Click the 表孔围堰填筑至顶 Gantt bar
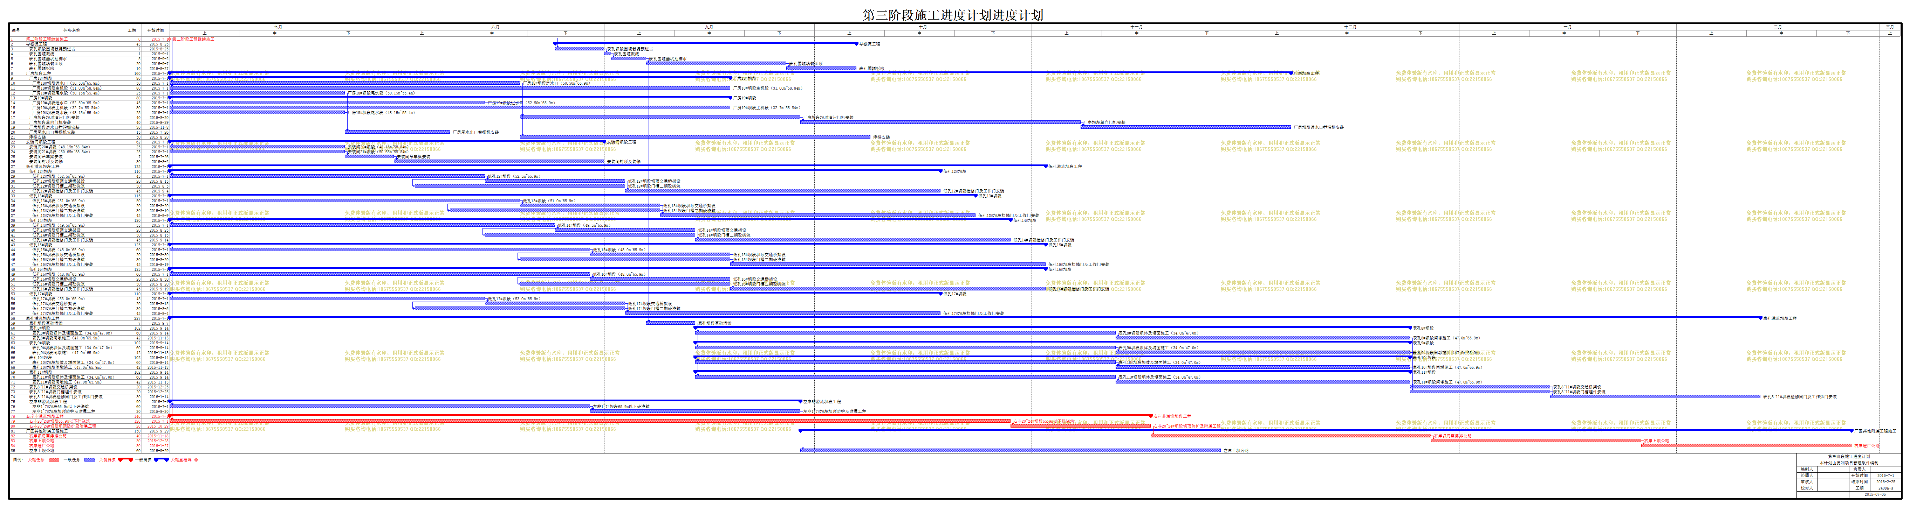The height and width of the screenshot is (507, 1910). 716,64
